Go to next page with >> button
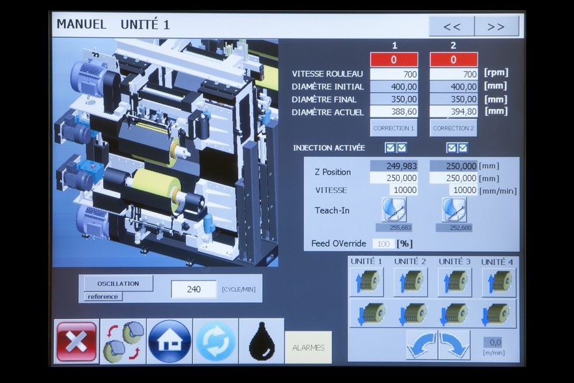 [496, 27]
